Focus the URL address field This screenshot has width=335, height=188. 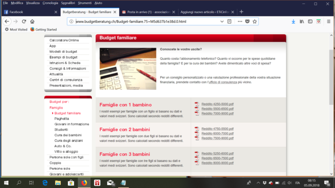click(147, 21)
